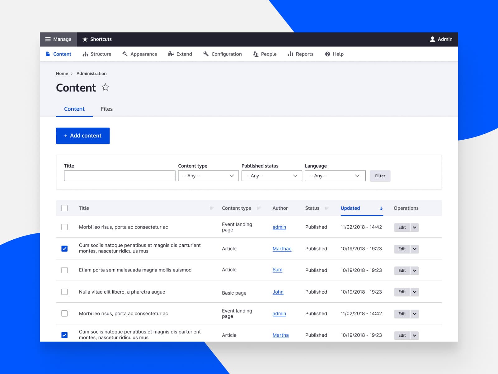This screenshot has width=498, height=374.
Task: Open author profile link Marthae
Action: pos(282,248)
